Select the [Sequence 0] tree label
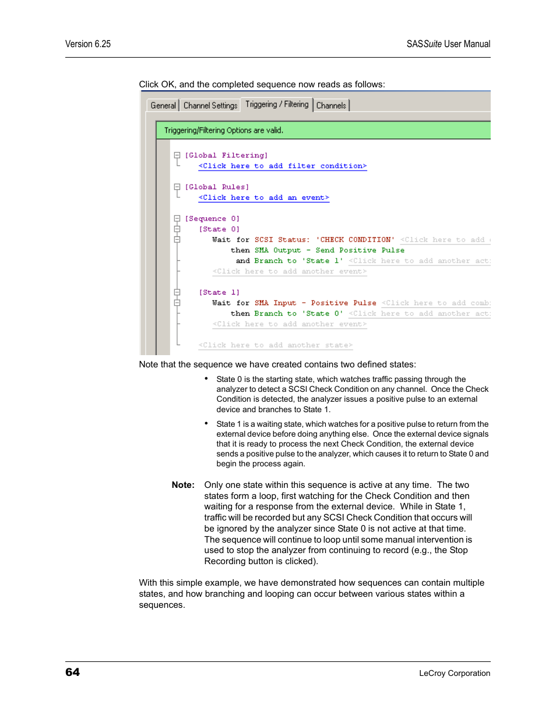The width and height of the screenshot is (556, 719). coord(212,219)
